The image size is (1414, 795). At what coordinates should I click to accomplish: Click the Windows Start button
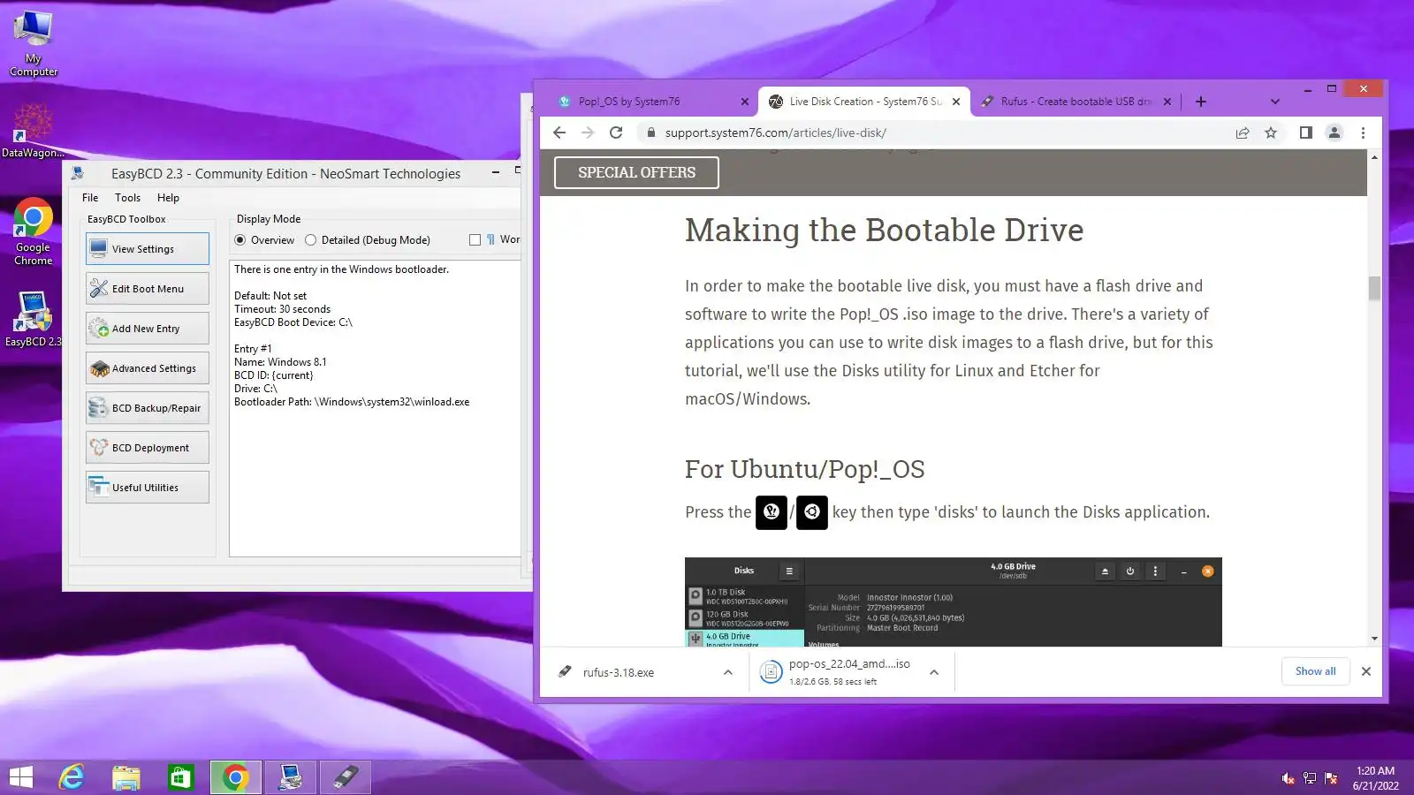(x=20, y=777)
